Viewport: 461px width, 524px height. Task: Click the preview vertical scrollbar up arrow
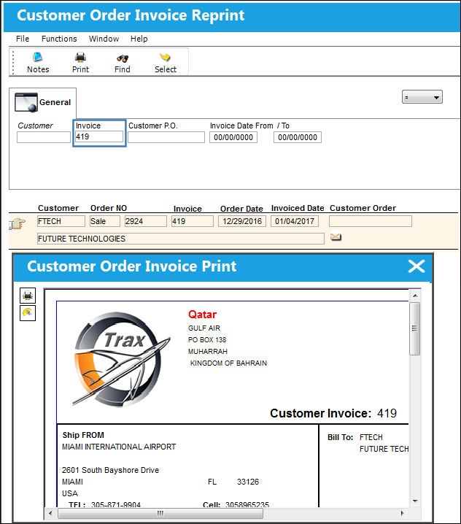point(415,296)
